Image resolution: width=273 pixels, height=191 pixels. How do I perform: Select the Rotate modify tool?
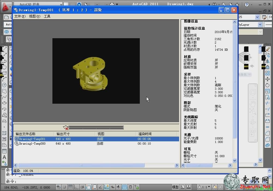pos(268,85)
